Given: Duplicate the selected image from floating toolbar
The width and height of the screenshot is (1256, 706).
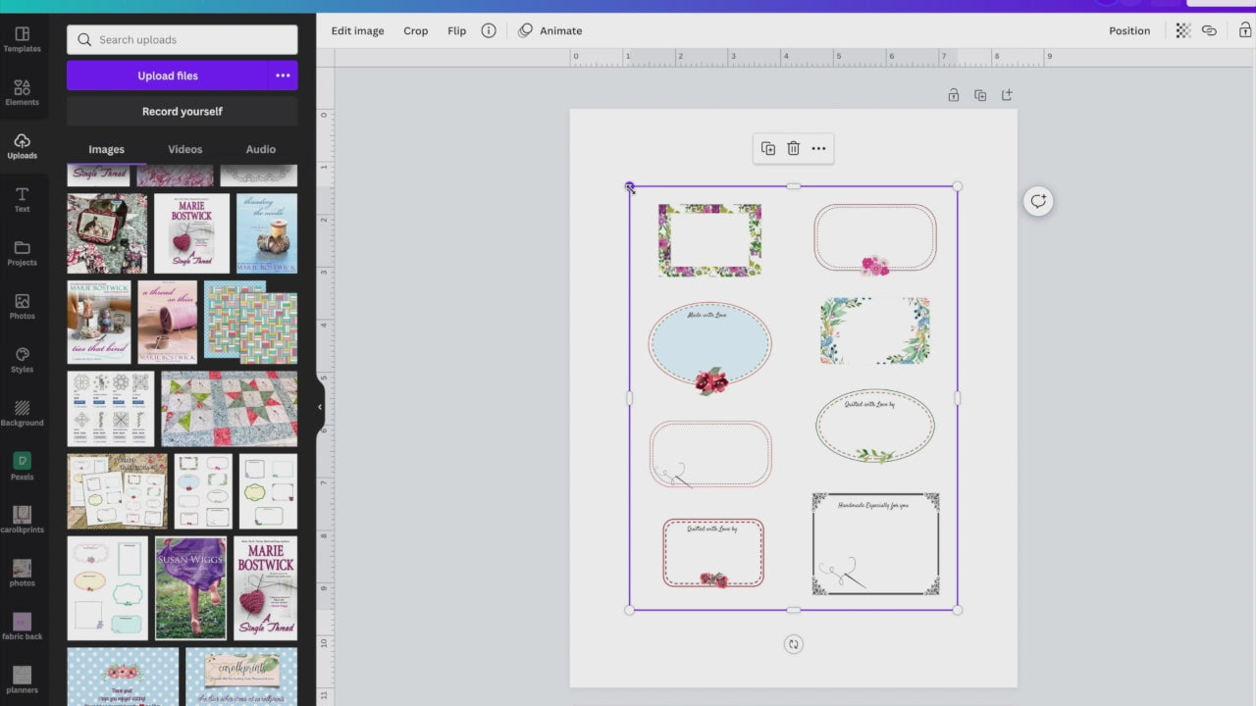Looking at the screenshot, I should click(768, 148).
